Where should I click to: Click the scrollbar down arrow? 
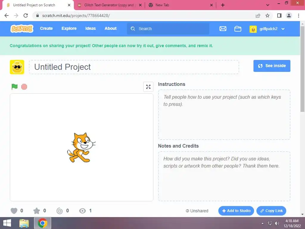(x=302, y=214)
